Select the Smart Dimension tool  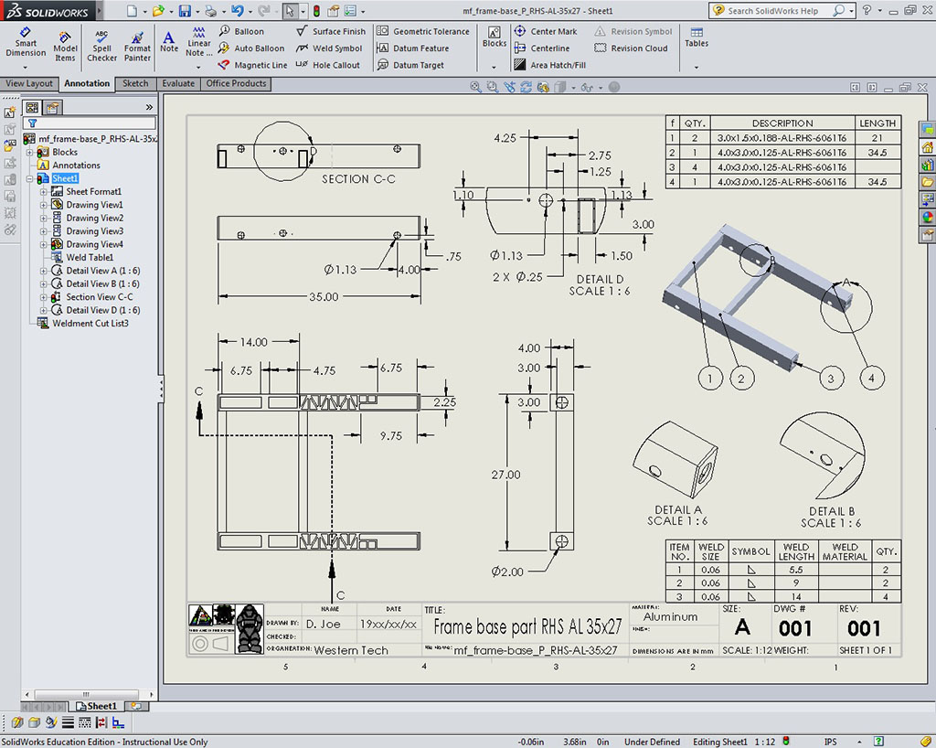26,42
